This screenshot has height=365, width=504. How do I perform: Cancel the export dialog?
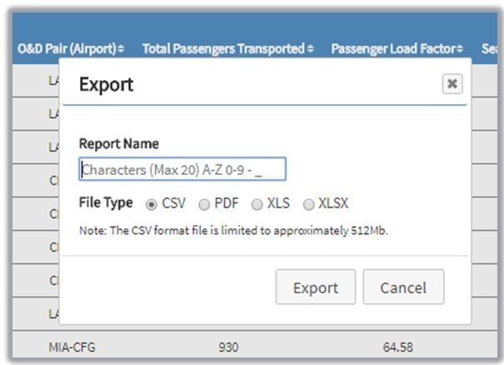[403, 287]
